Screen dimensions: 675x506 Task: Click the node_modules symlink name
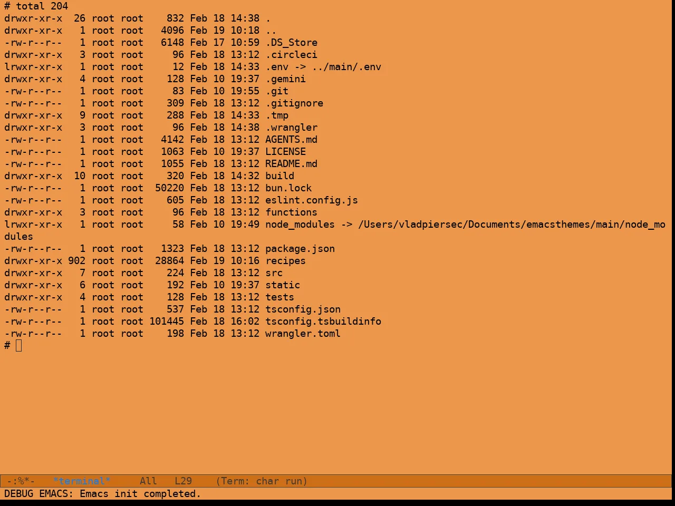click(300, 225)
